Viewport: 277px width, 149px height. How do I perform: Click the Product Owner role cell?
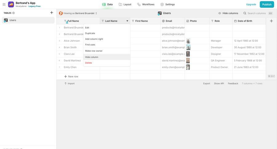click(221, 67)
